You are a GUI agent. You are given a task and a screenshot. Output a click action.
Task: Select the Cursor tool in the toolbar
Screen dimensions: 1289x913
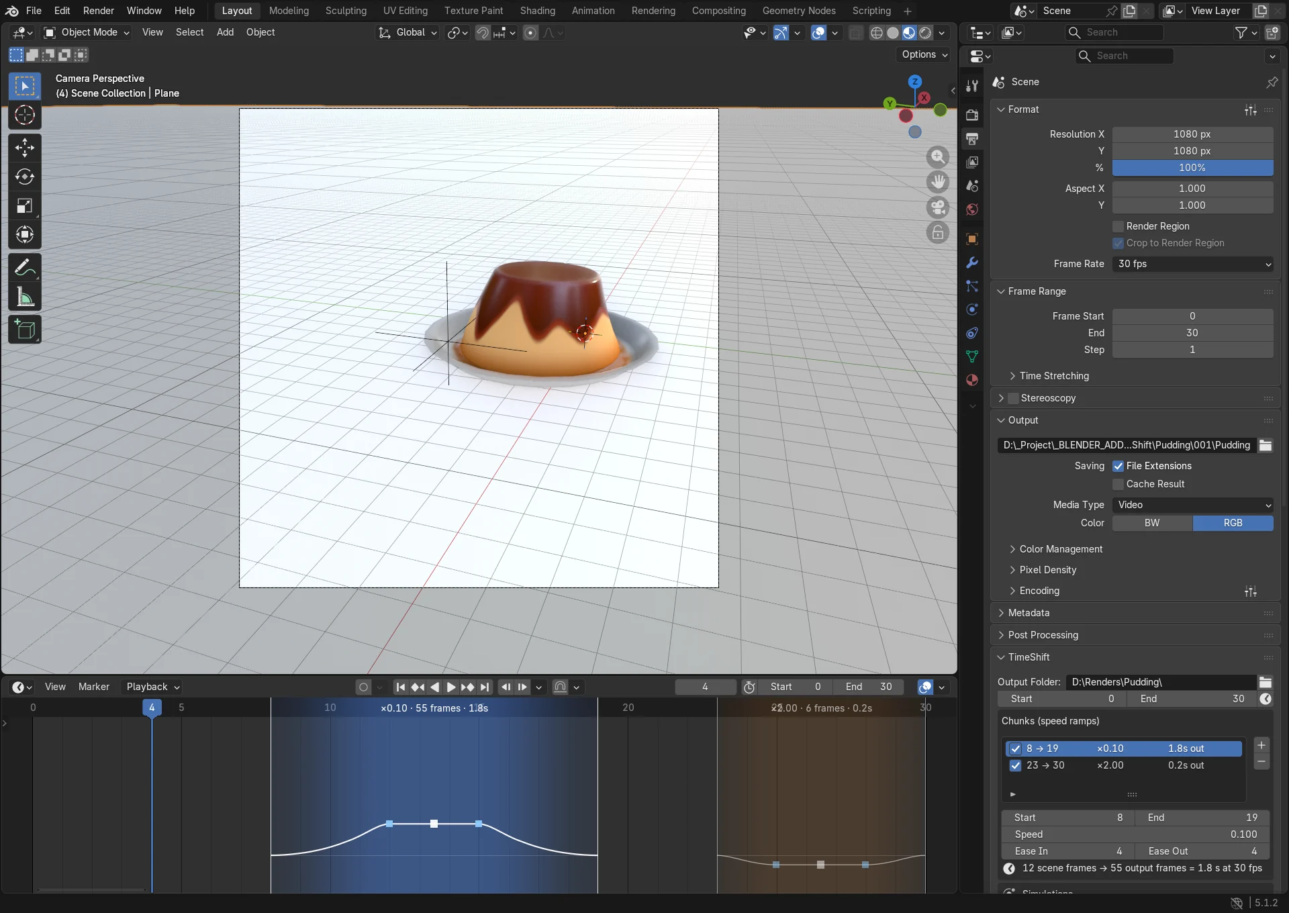pos(25,115)
